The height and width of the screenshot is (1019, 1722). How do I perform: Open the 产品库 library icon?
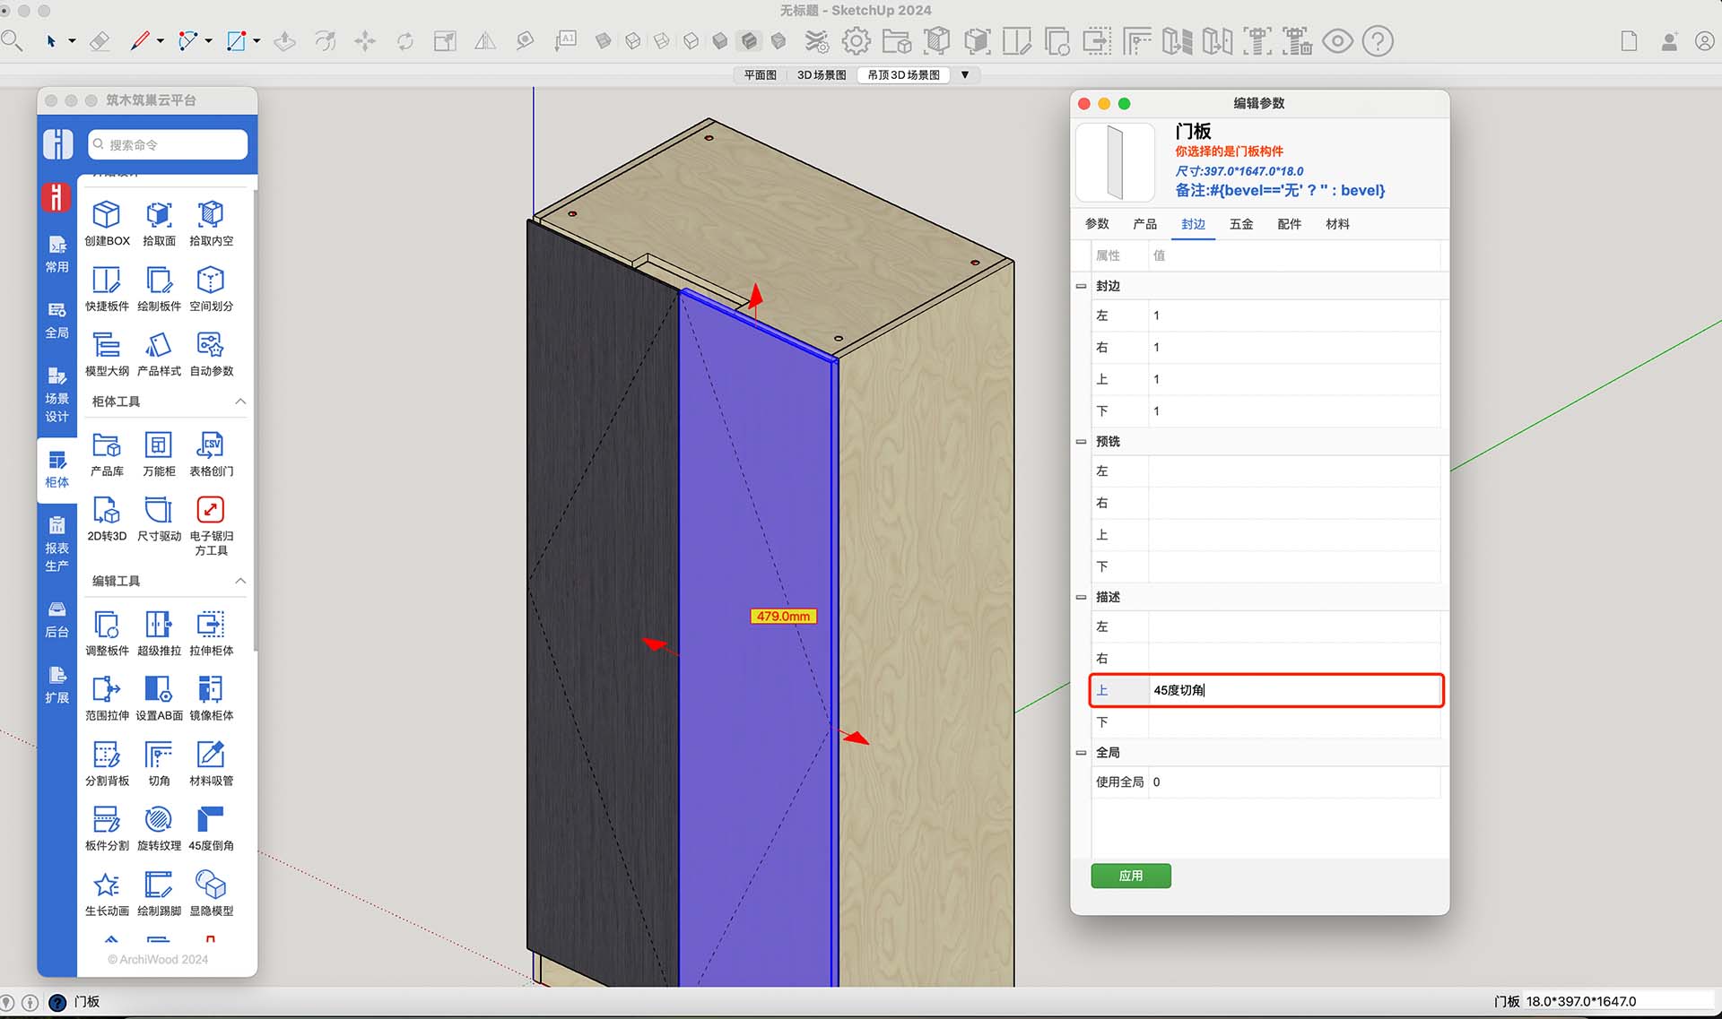tap(107, 445)
